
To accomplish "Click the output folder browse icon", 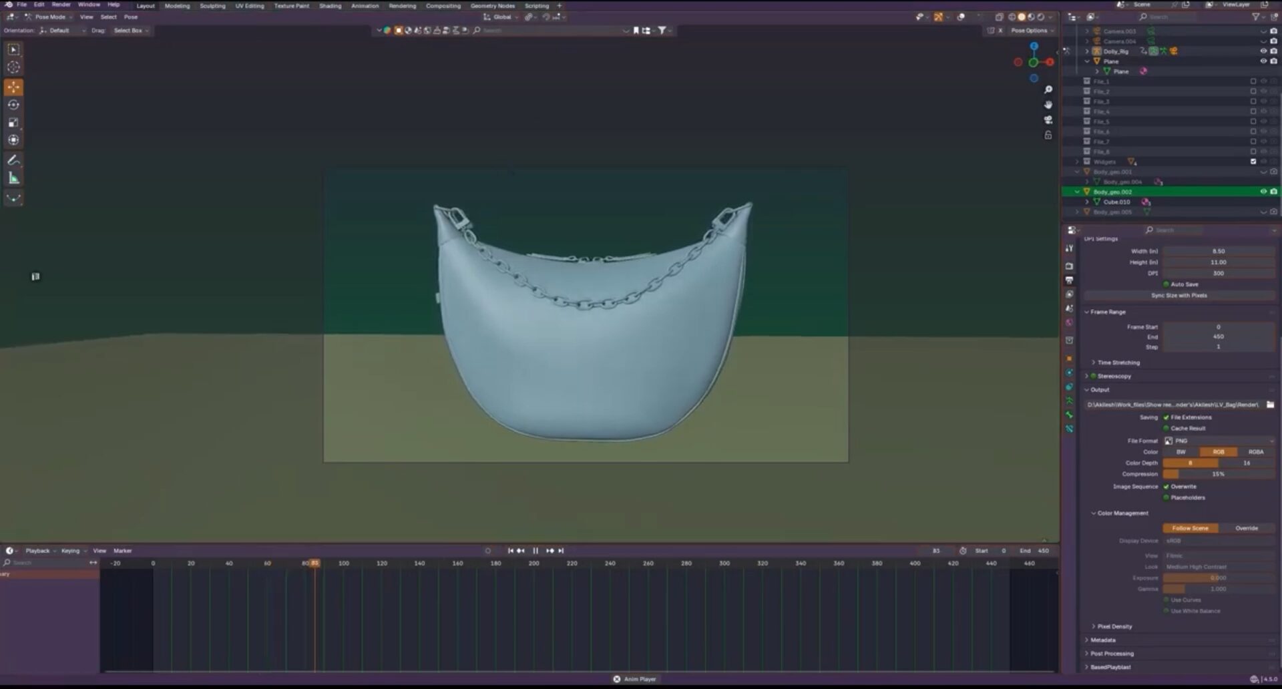I will [x=1270, y=405].
